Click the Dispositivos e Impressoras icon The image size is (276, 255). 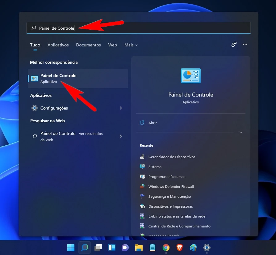[x=142, y=206]
